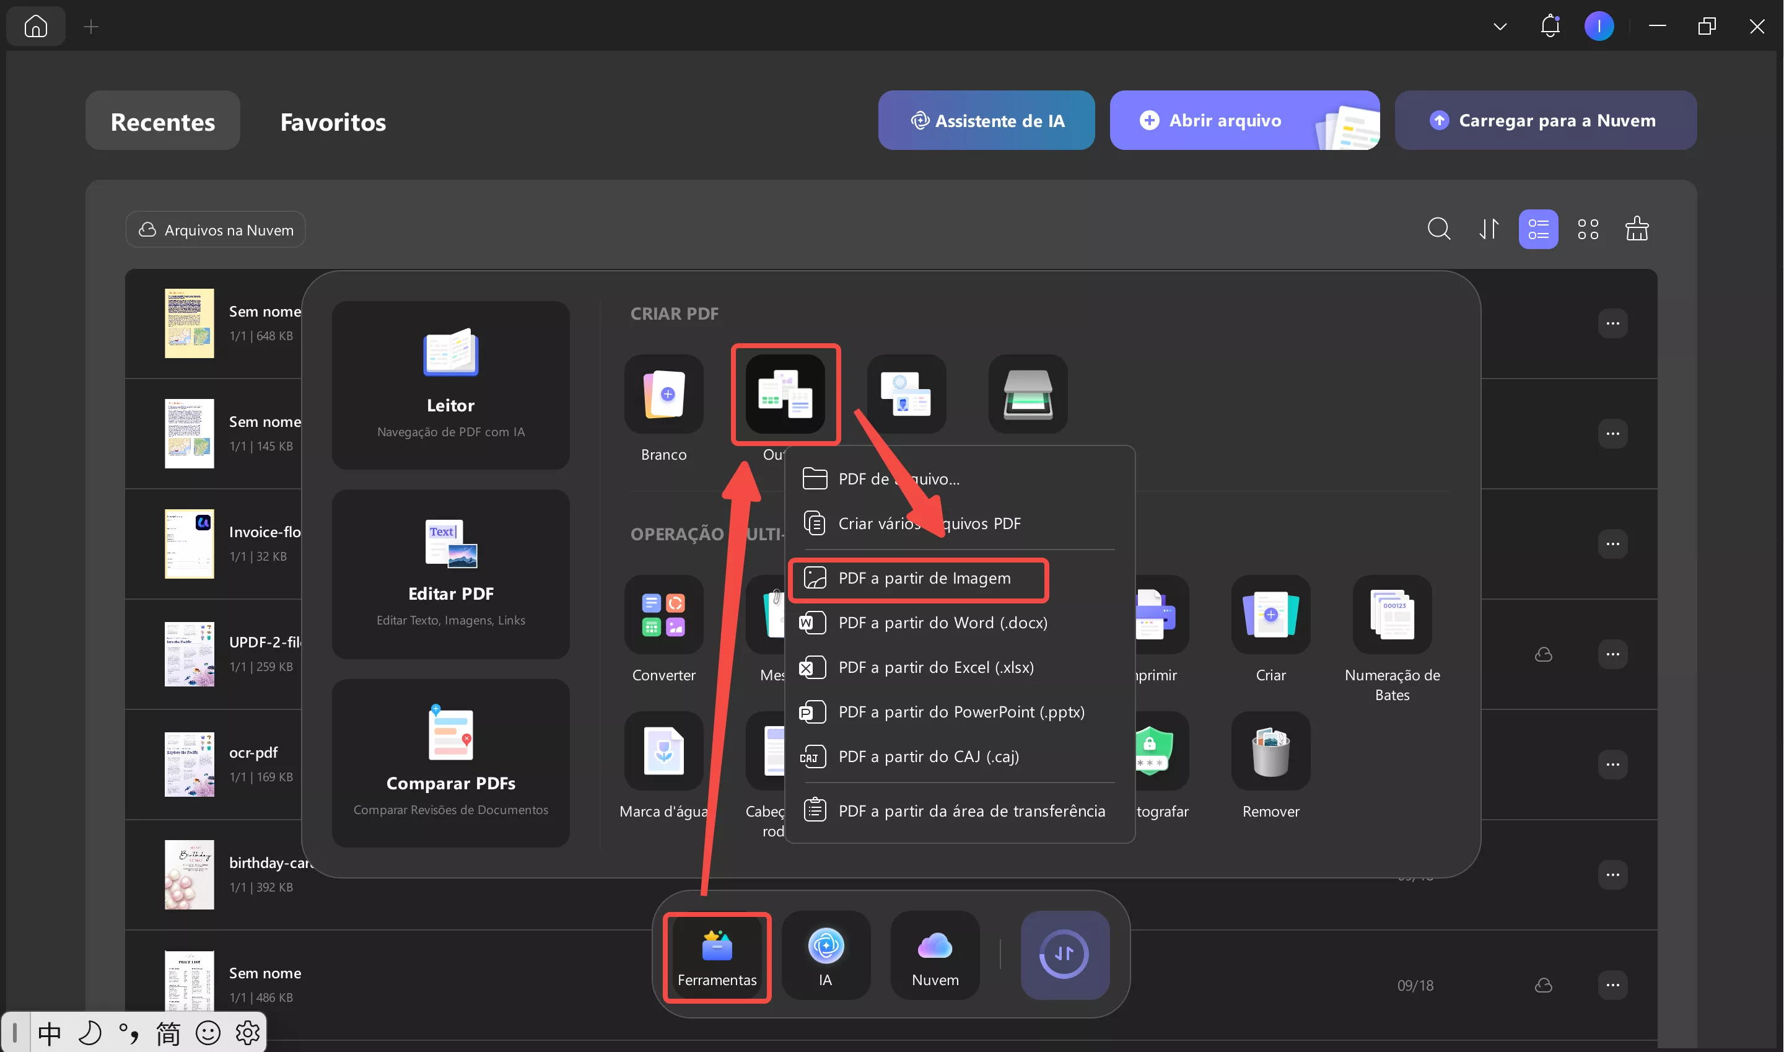Switch to the Favoritos tab
The image size is (1784, 1052).
[333, 121]
